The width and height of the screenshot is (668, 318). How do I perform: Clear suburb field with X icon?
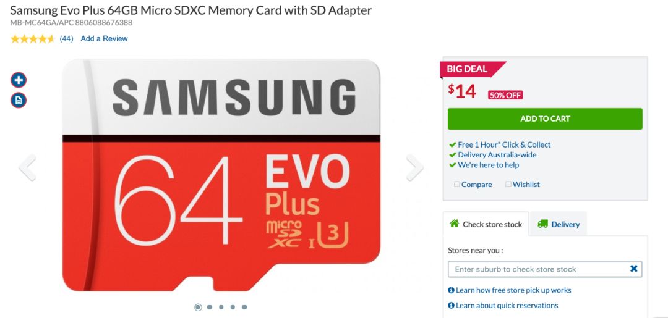tap(633, 269)
